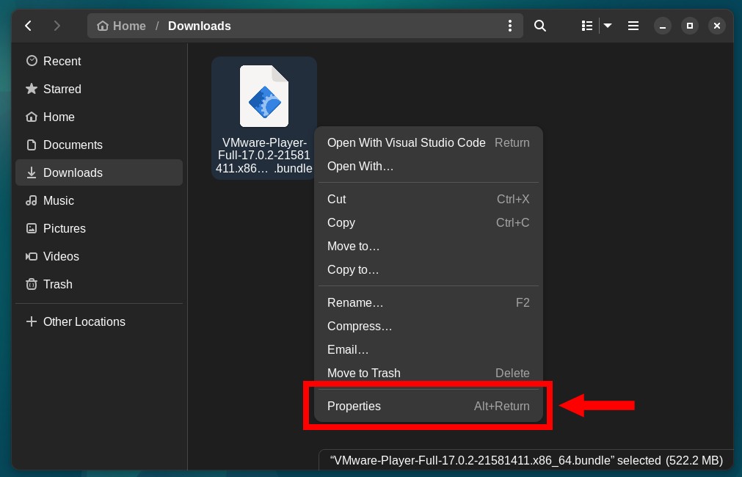Minimize the Files window

click(663, 26)
